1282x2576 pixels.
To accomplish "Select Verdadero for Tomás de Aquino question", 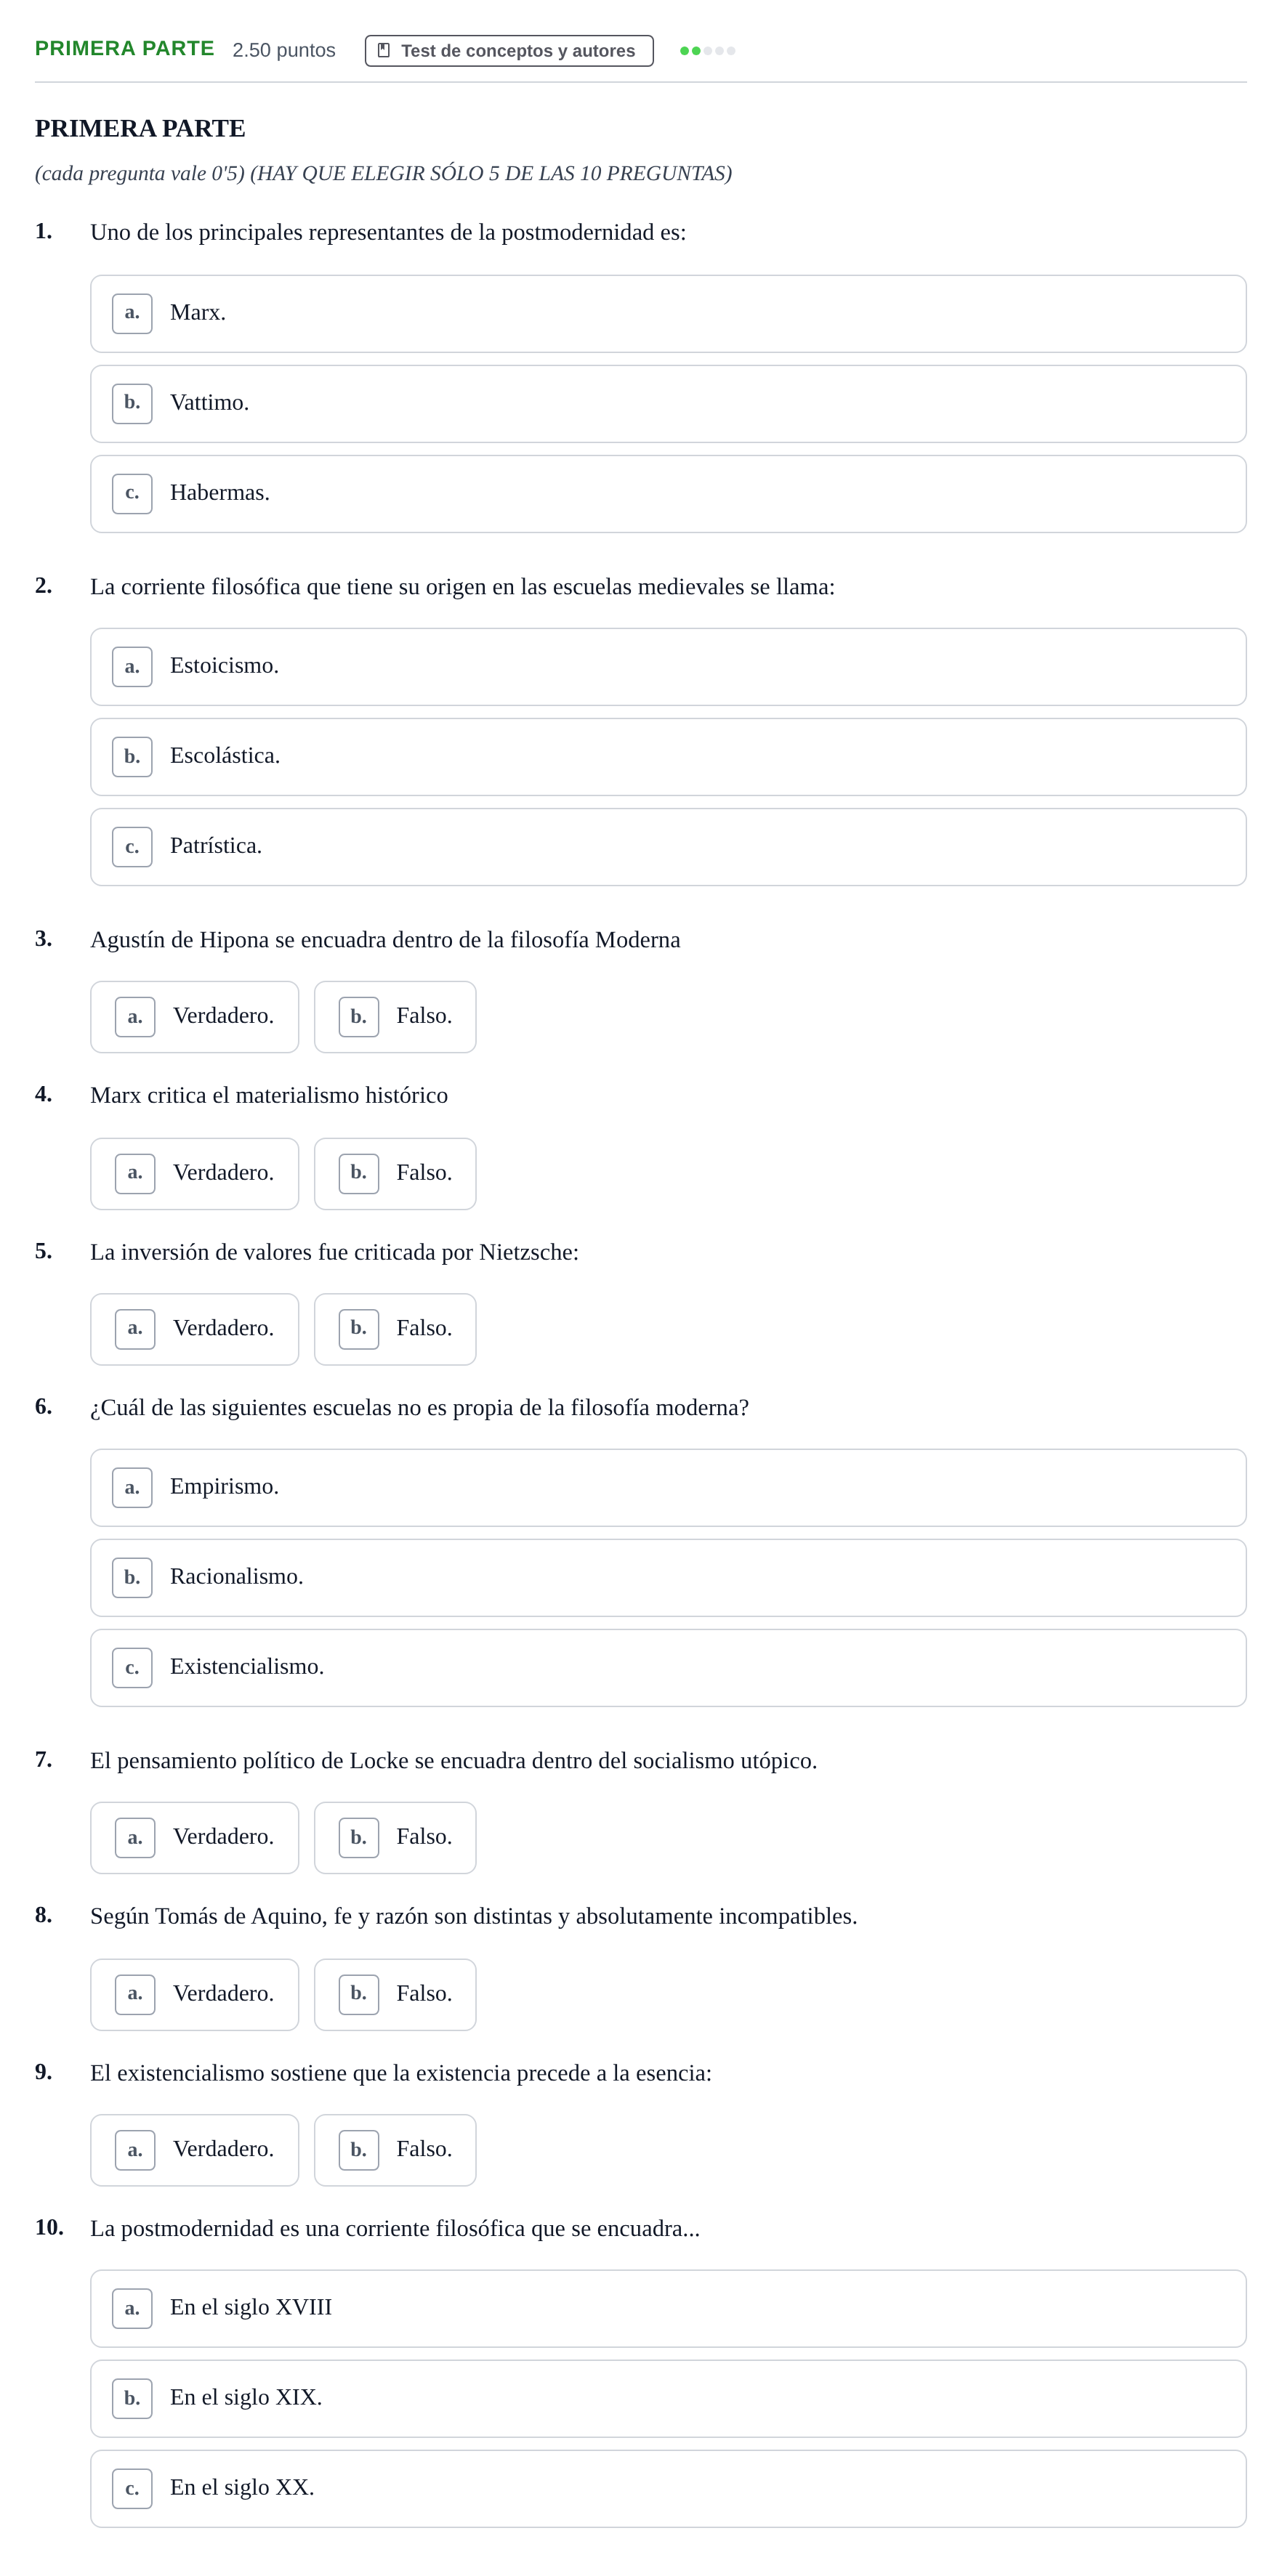I will 194,1995.
